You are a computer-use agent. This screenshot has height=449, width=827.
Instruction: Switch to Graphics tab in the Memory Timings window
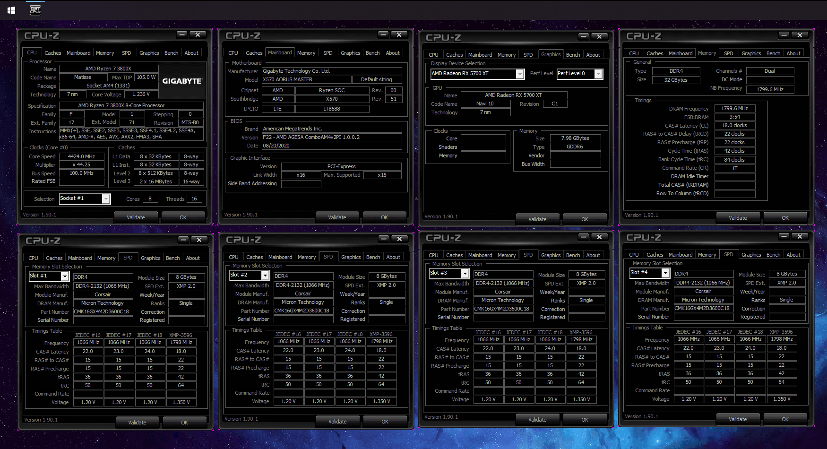751,53
